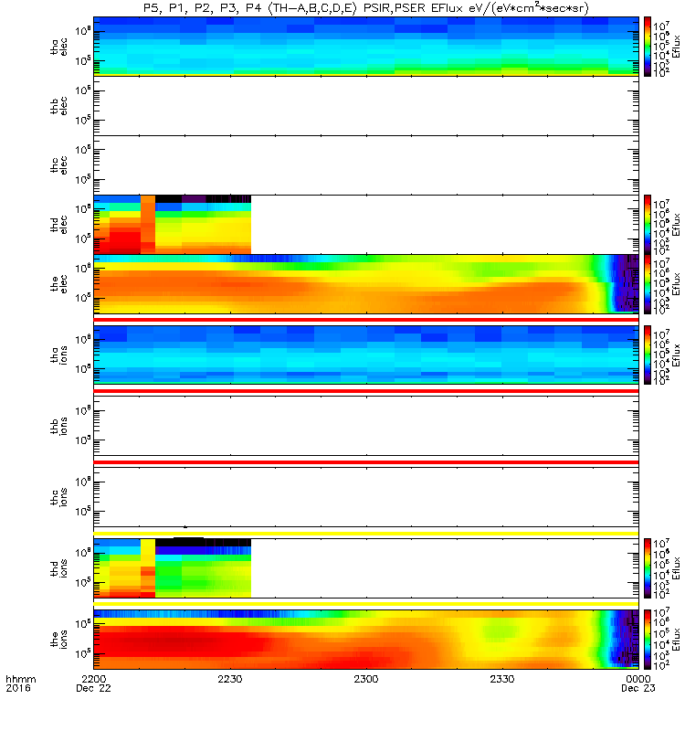Click the 'thc elec' panel axis label
The image size is (685, 731).
coord(58,165)
